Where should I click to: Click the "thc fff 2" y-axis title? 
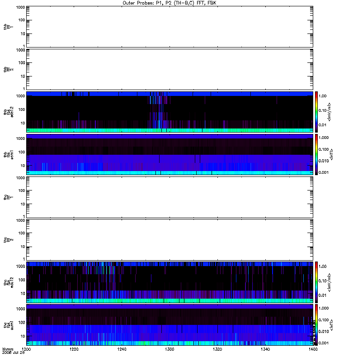click(8, 240)
